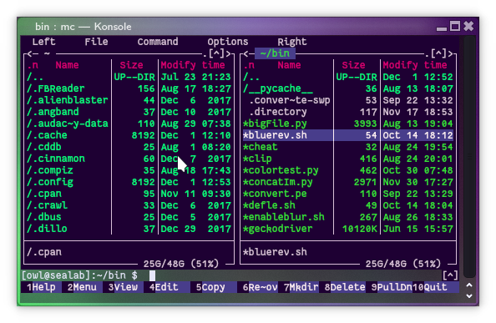The image size is (496, 323).
Task: Select the /.angband directory
Action: click(129, 112)
